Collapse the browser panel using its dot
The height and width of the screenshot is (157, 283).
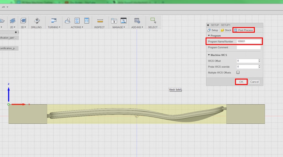[16, 32]
